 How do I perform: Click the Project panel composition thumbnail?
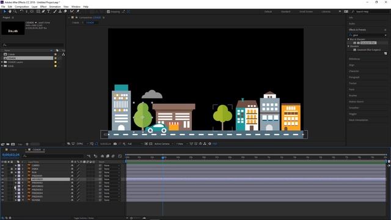[13, 28]
